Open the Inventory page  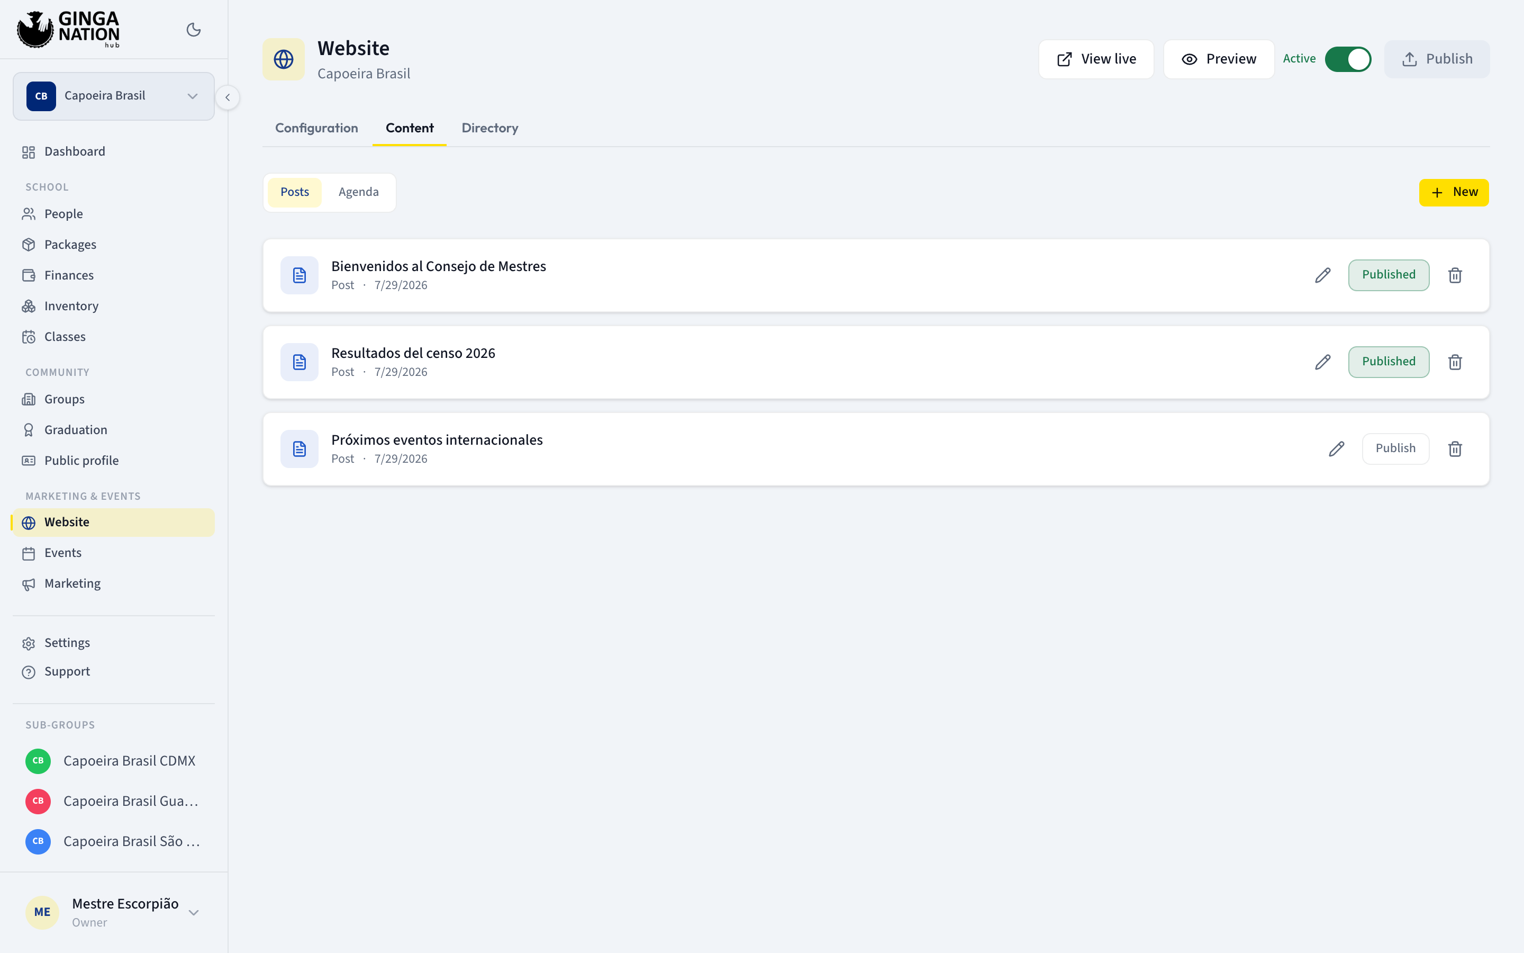pos(113,307)
